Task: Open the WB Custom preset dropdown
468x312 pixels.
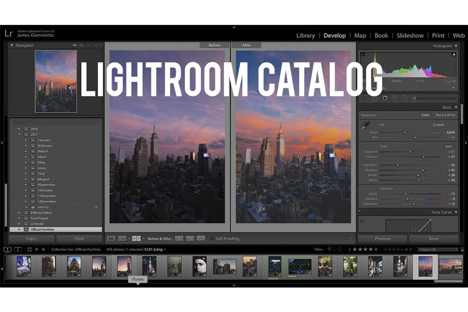Action: (441, 125)
